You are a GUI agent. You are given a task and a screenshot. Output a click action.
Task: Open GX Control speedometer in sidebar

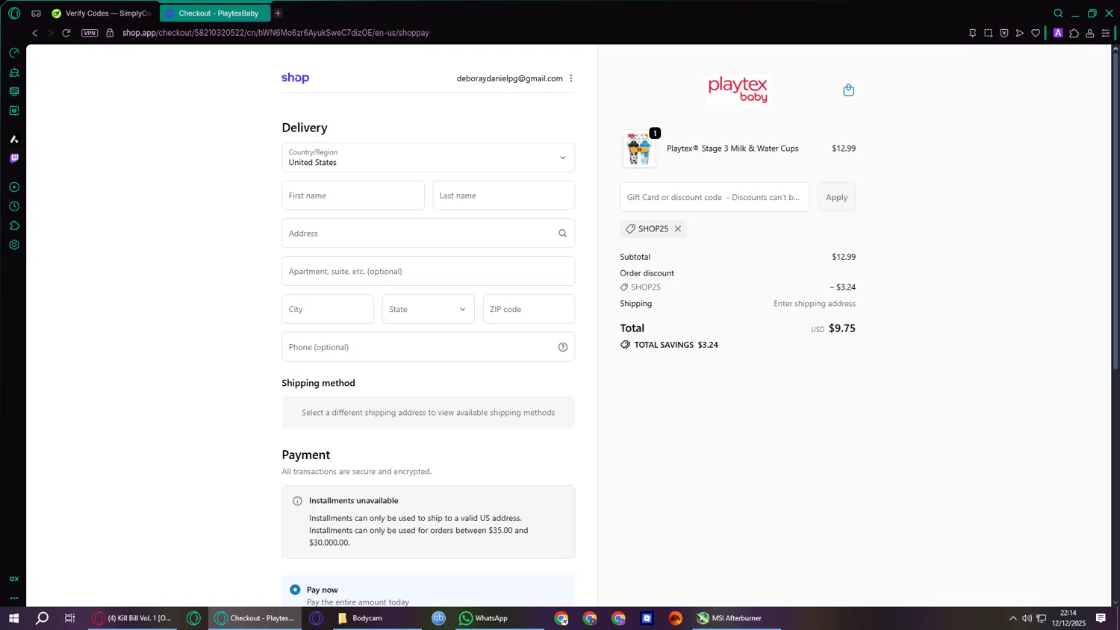(14, 53)
